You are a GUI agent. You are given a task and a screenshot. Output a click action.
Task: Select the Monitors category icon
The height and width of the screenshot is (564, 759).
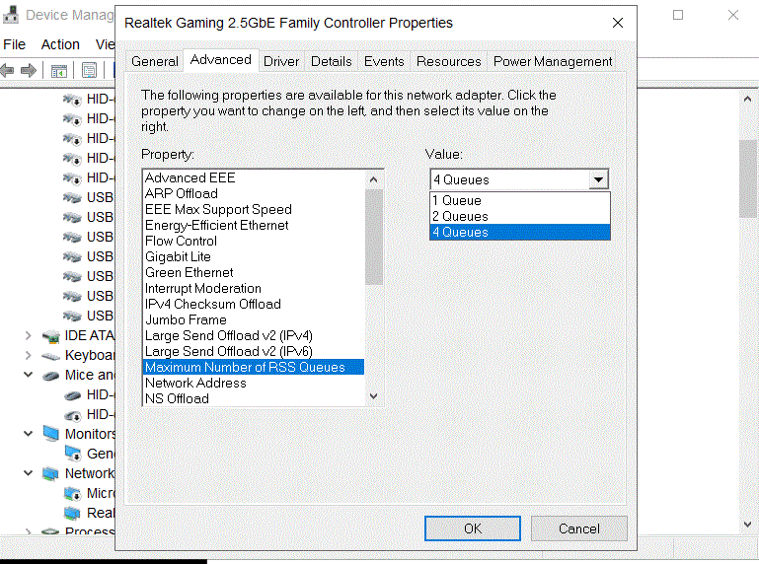point(51,434)
